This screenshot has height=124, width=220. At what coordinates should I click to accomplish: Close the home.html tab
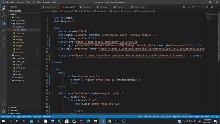75,7
